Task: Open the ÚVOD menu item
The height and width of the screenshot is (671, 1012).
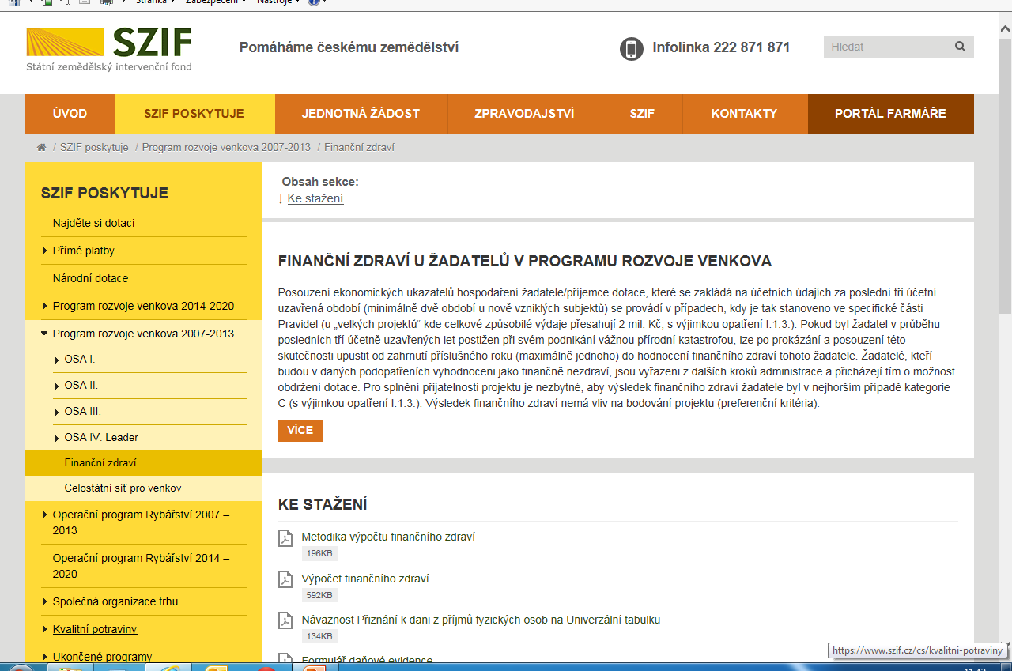Action: coord(70,114)
